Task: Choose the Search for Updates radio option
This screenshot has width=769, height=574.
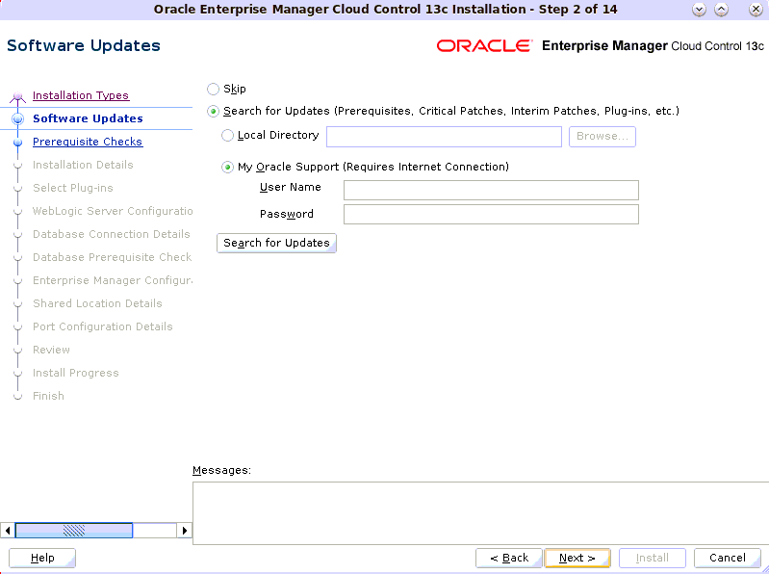Action: [213, 112]
